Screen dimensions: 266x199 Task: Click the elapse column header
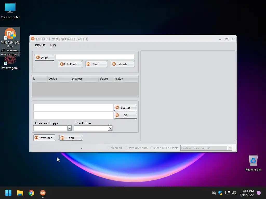tap(106, 79)
